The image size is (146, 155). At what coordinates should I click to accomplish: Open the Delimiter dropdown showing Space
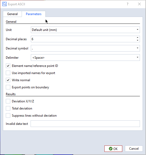tap(85, 58)
